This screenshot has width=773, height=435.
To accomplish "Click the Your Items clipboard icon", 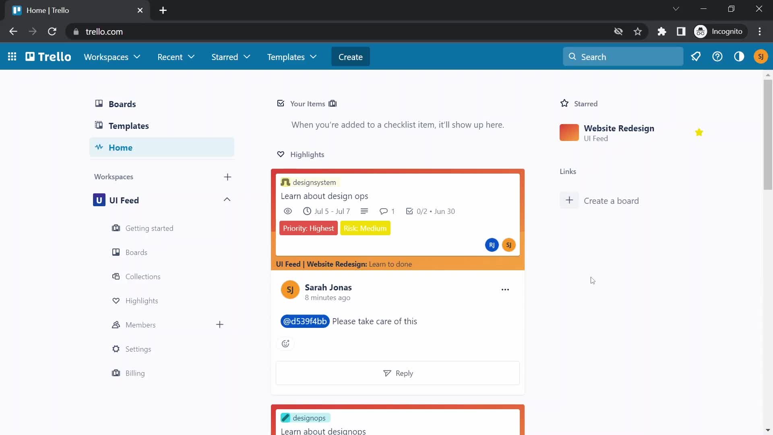I will 333,104.
